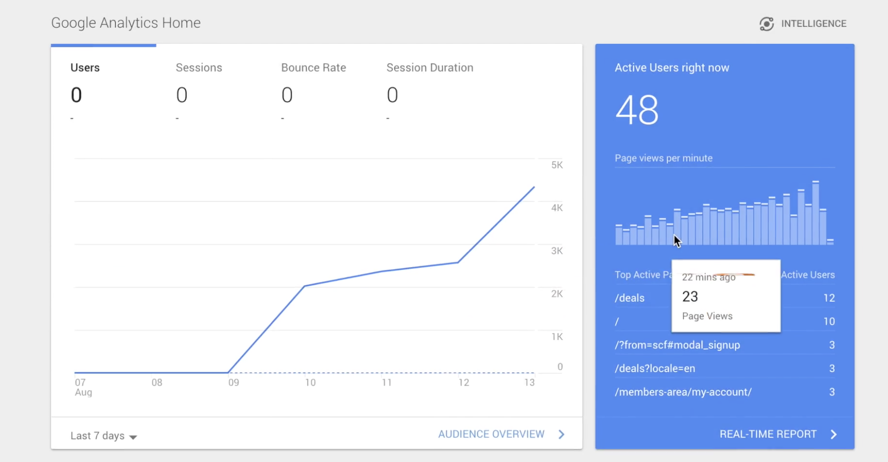Open the Last 7 days dropdown
888x462 pixels.
(x=104, y=436)
